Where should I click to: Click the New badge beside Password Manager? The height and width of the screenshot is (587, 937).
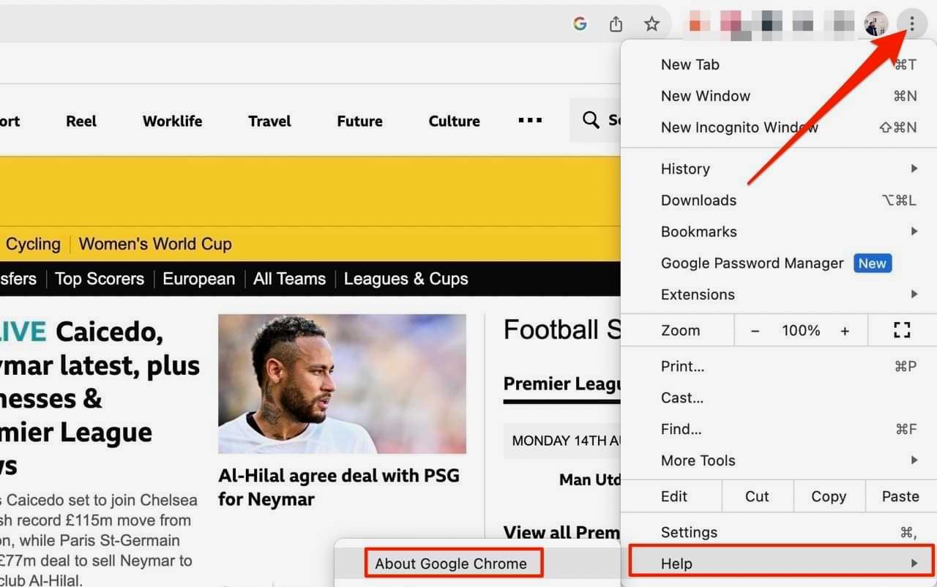[x=873, y=263]
